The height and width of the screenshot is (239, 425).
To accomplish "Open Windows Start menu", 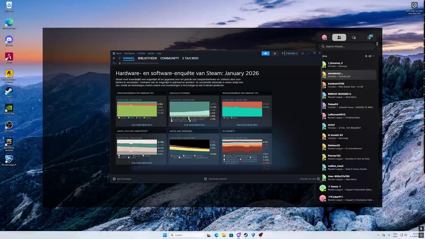I will 165,235.
